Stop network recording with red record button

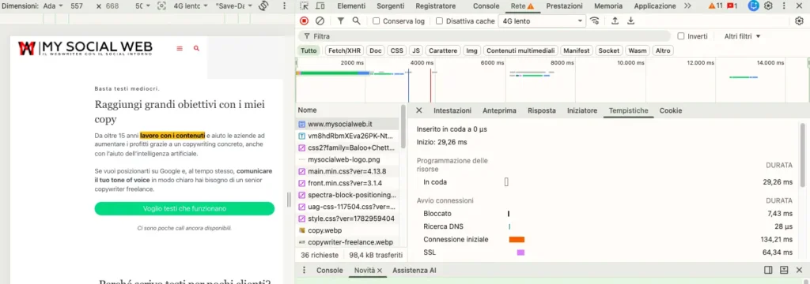click(305, 21)
